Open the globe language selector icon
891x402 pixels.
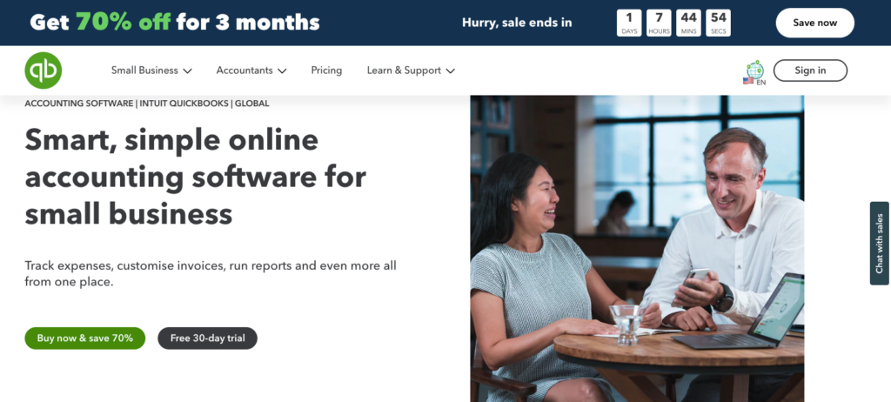tap(754, 70)
